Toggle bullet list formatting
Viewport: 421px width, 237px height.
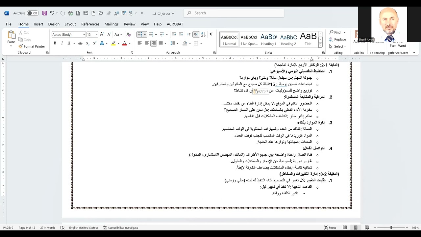[140, 35]
